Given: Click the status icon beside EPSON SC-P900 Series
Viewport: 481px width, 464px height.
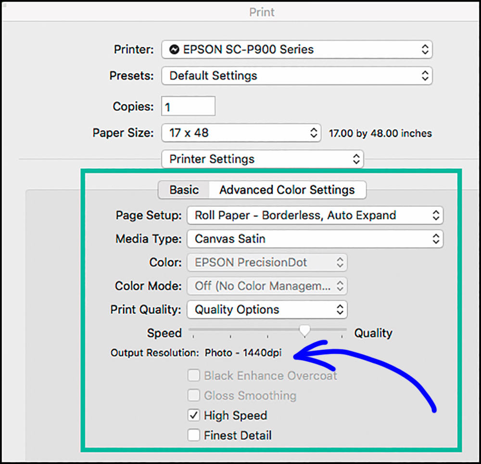Looking at the screenshot, I should click(x=175, y=50).
